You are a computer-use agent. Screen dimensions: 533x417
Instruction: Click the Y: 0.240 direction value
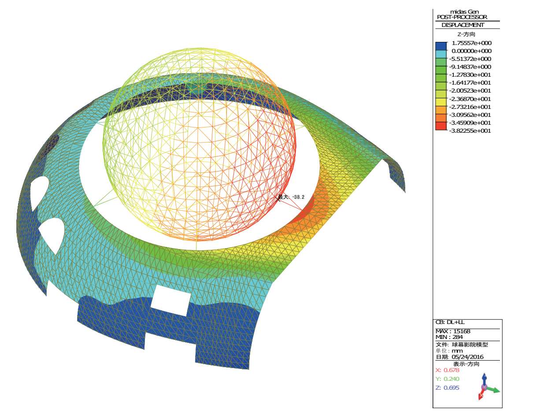447,379
